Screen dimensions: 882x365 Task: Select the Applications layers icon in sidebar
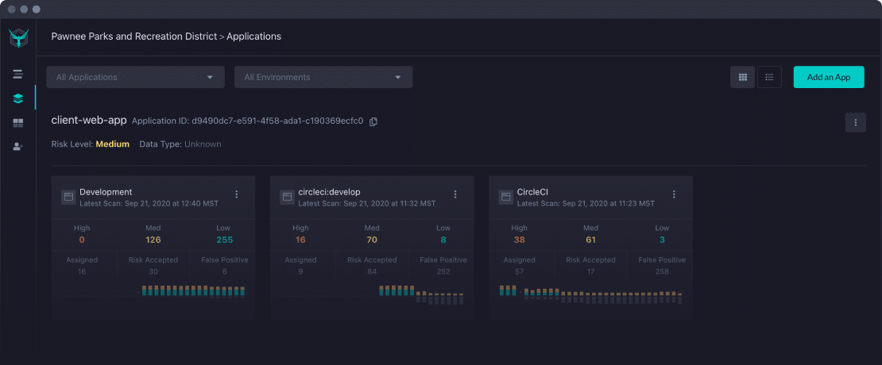tap(18, 98)
